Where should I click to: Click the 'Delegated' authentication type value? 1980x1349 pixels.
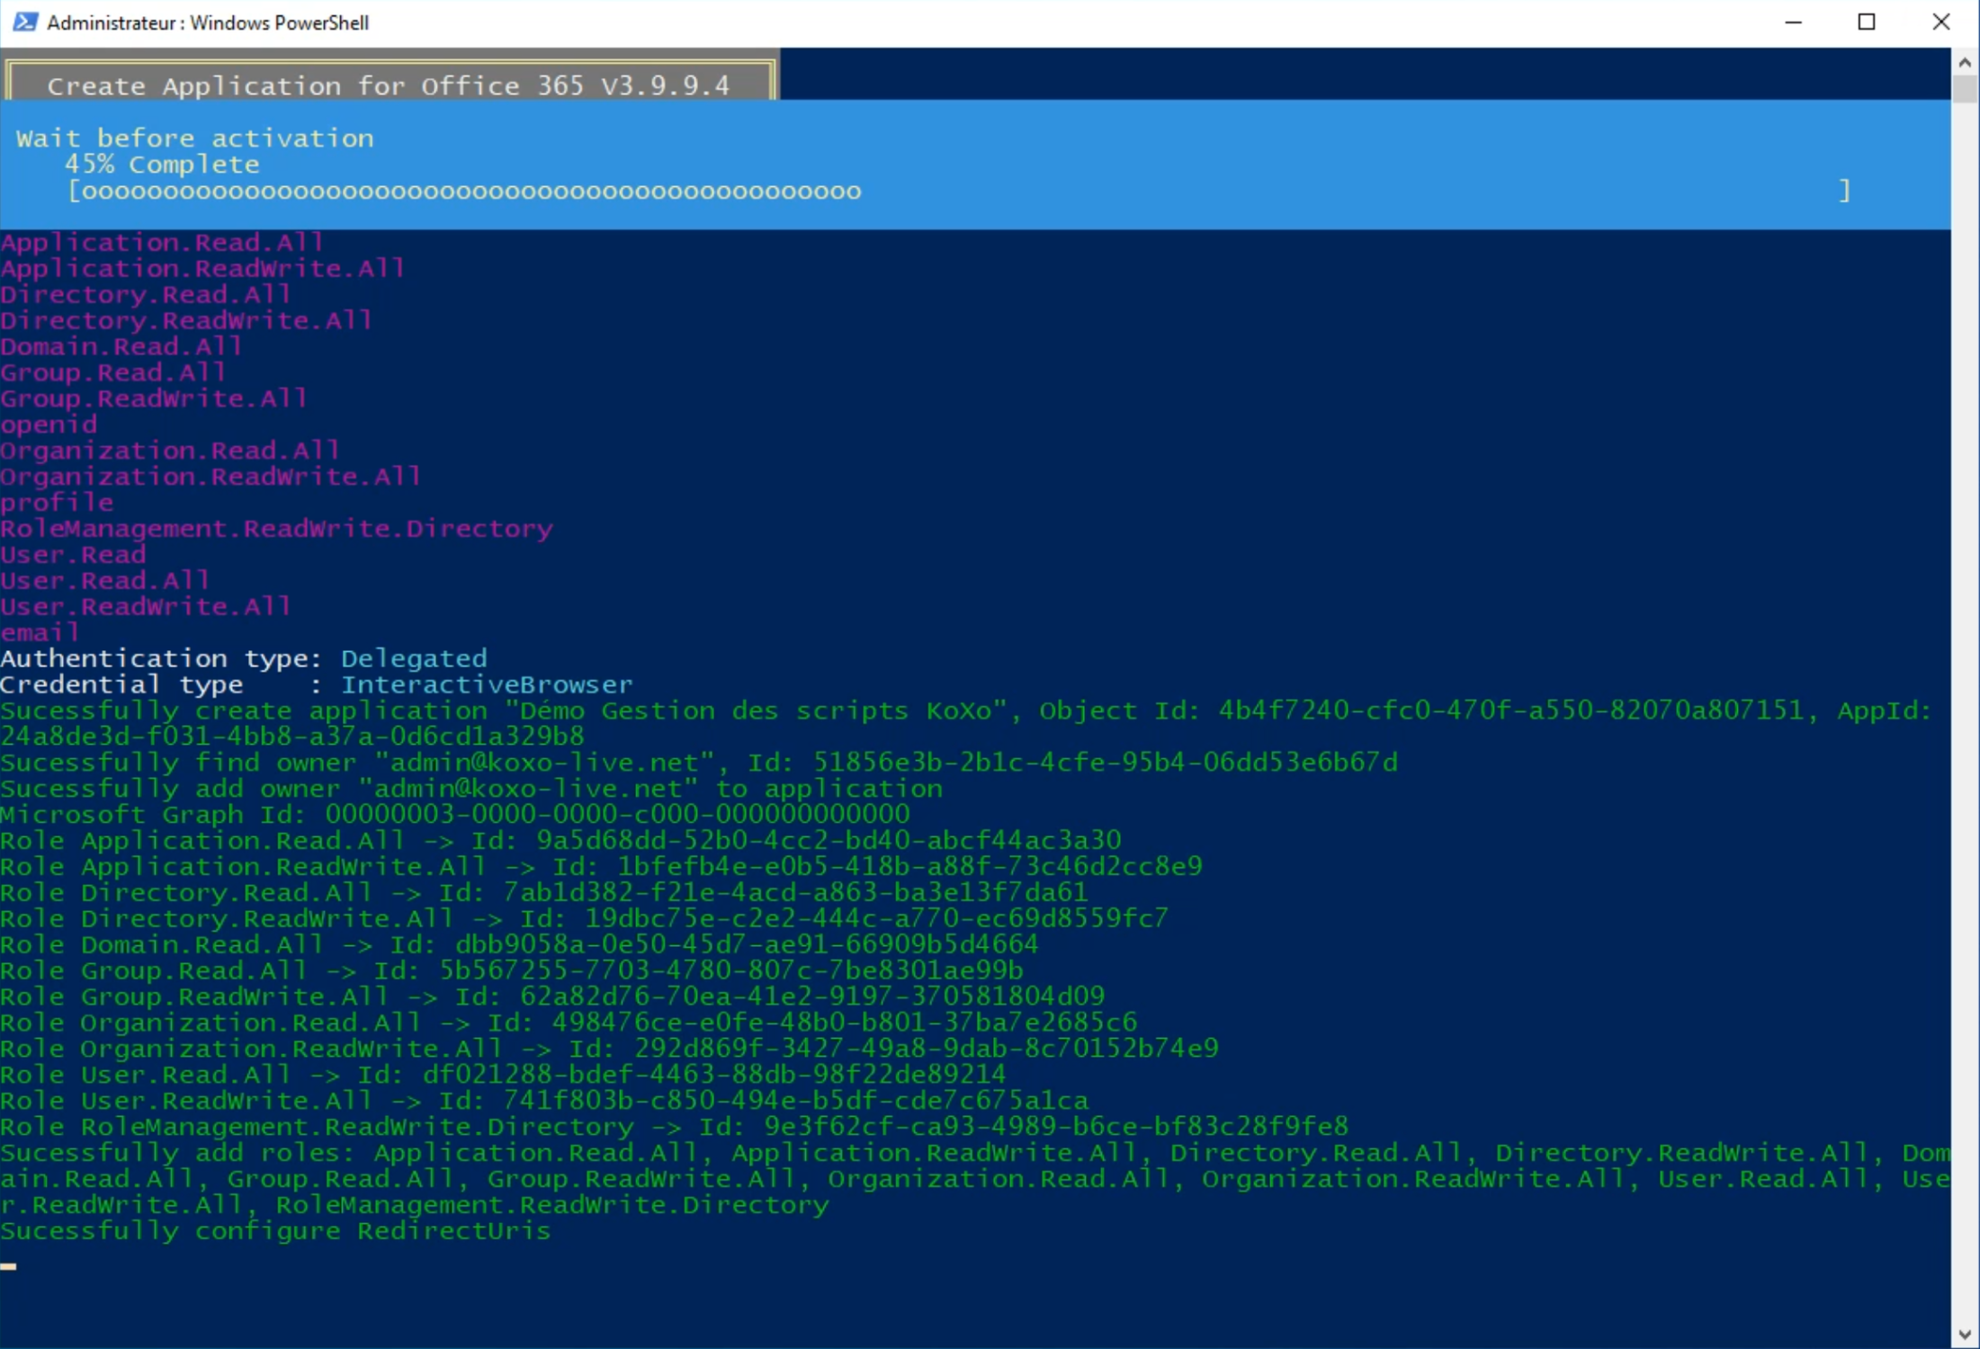(414, 659)
